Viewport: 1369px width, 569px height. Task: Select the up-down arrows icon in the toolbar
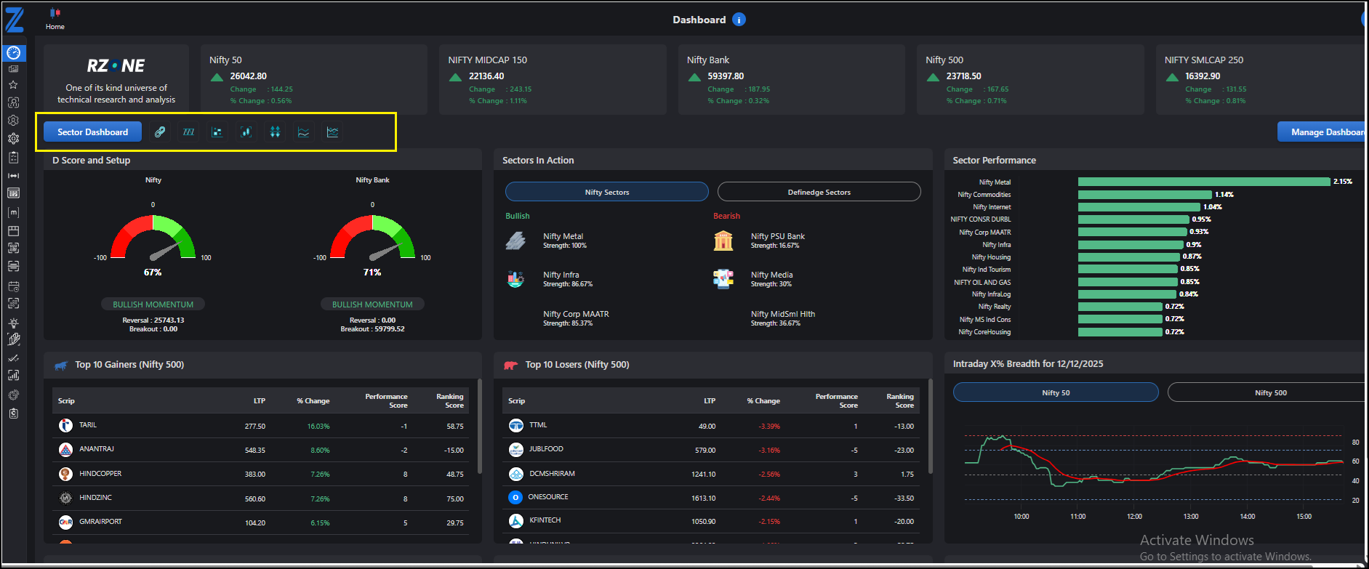[x=275, y=132]
